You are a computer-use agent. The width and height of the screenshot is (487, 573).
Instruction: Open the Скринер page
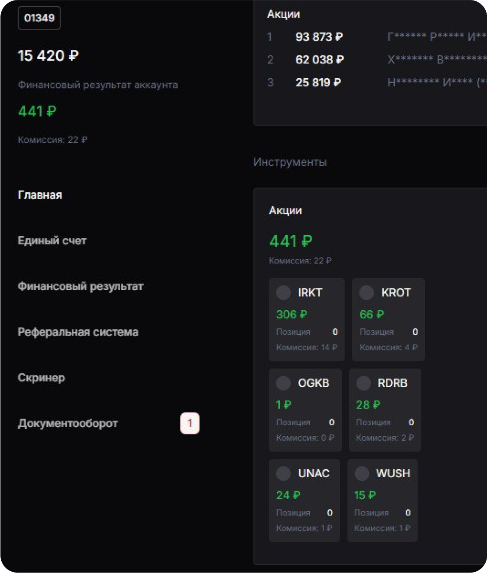41,378
